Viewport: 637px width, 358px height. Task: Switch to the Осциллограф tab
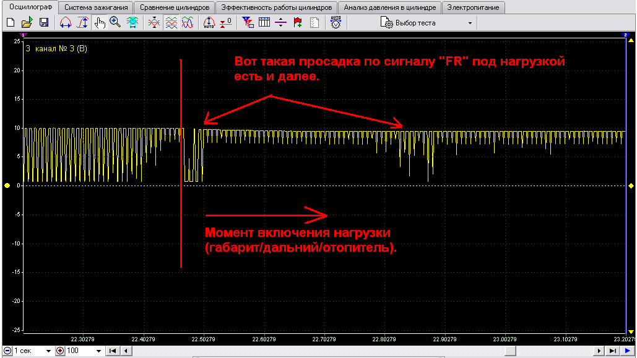(x=31, y=7)
